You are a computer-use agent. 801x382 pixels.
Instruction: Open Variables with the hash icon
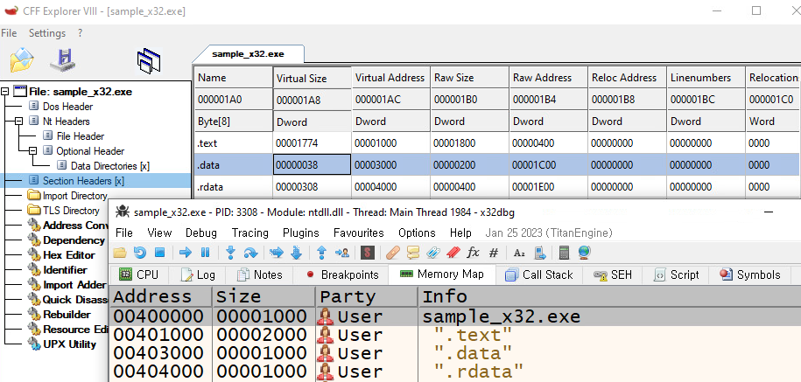pyautogui.click(x=493, y=253)
